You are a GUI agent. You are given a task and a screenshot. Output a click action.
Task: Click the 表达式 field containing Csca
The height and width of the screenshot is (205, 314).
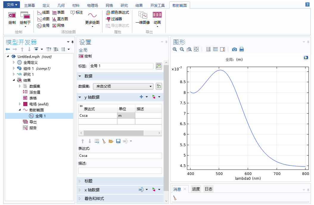point(120,156)
